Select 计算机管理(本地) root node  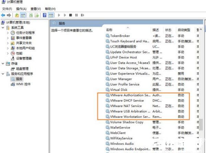click(x=18, y=23)
